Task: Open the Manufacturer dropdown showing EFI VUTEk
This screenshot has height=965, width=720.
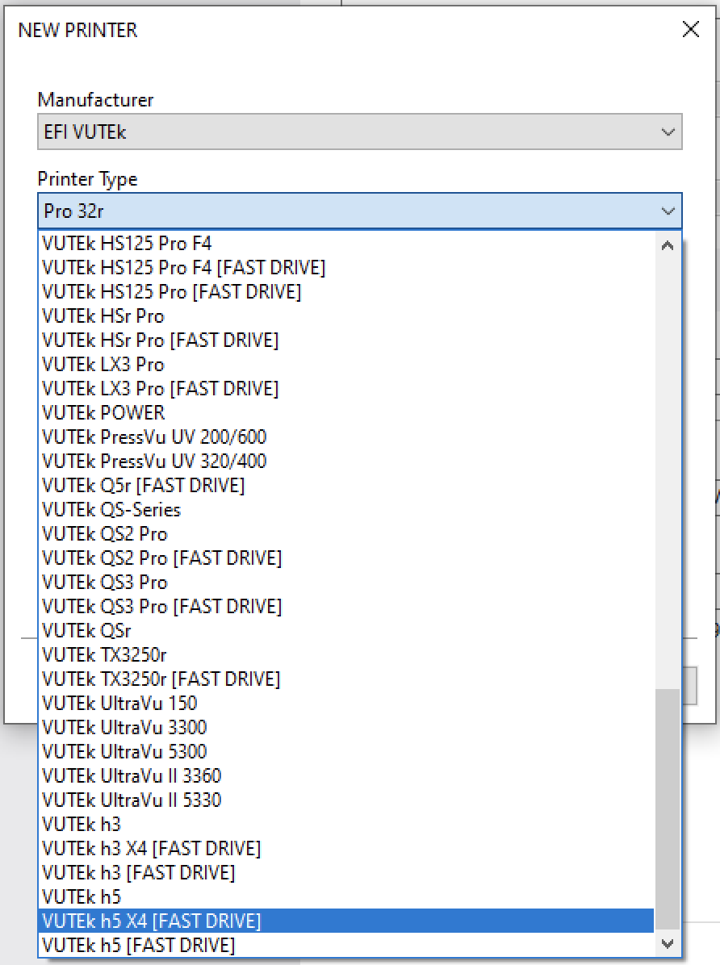Action: click(360, 132)
